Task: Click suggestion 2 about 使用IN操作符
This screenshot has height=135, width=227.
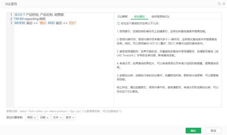Action: click(167, 41)
